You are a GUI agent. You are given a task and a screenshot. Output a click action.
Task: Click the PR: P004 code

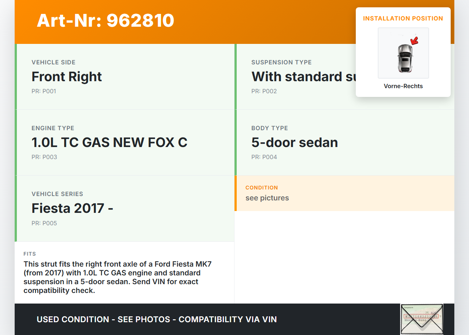(x=264, y=157)
